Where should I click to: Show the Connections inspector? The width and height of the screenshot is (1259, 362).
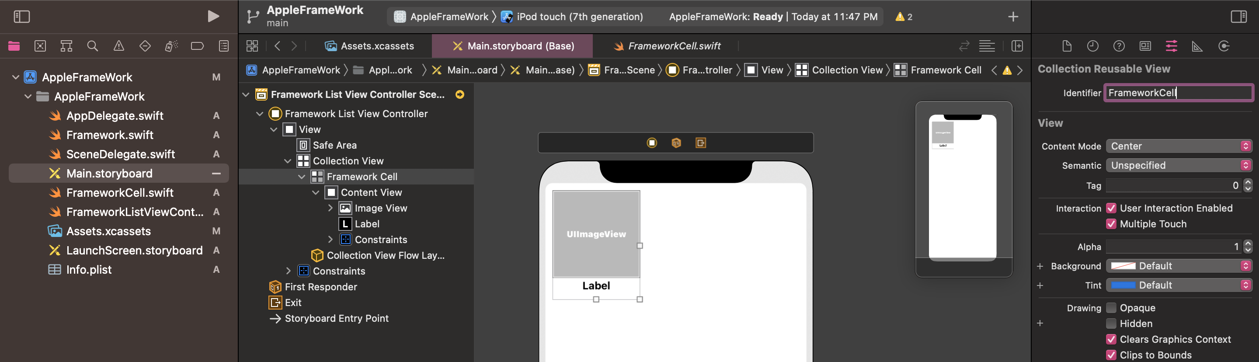click(x=1224, y=46)
